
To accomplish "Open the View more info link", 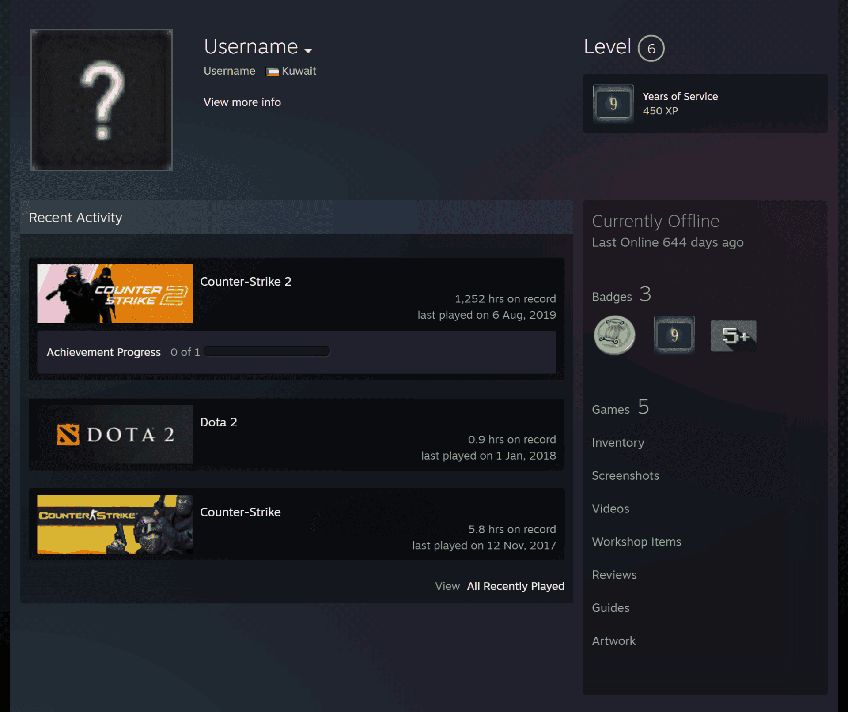I will coord(242,102).
